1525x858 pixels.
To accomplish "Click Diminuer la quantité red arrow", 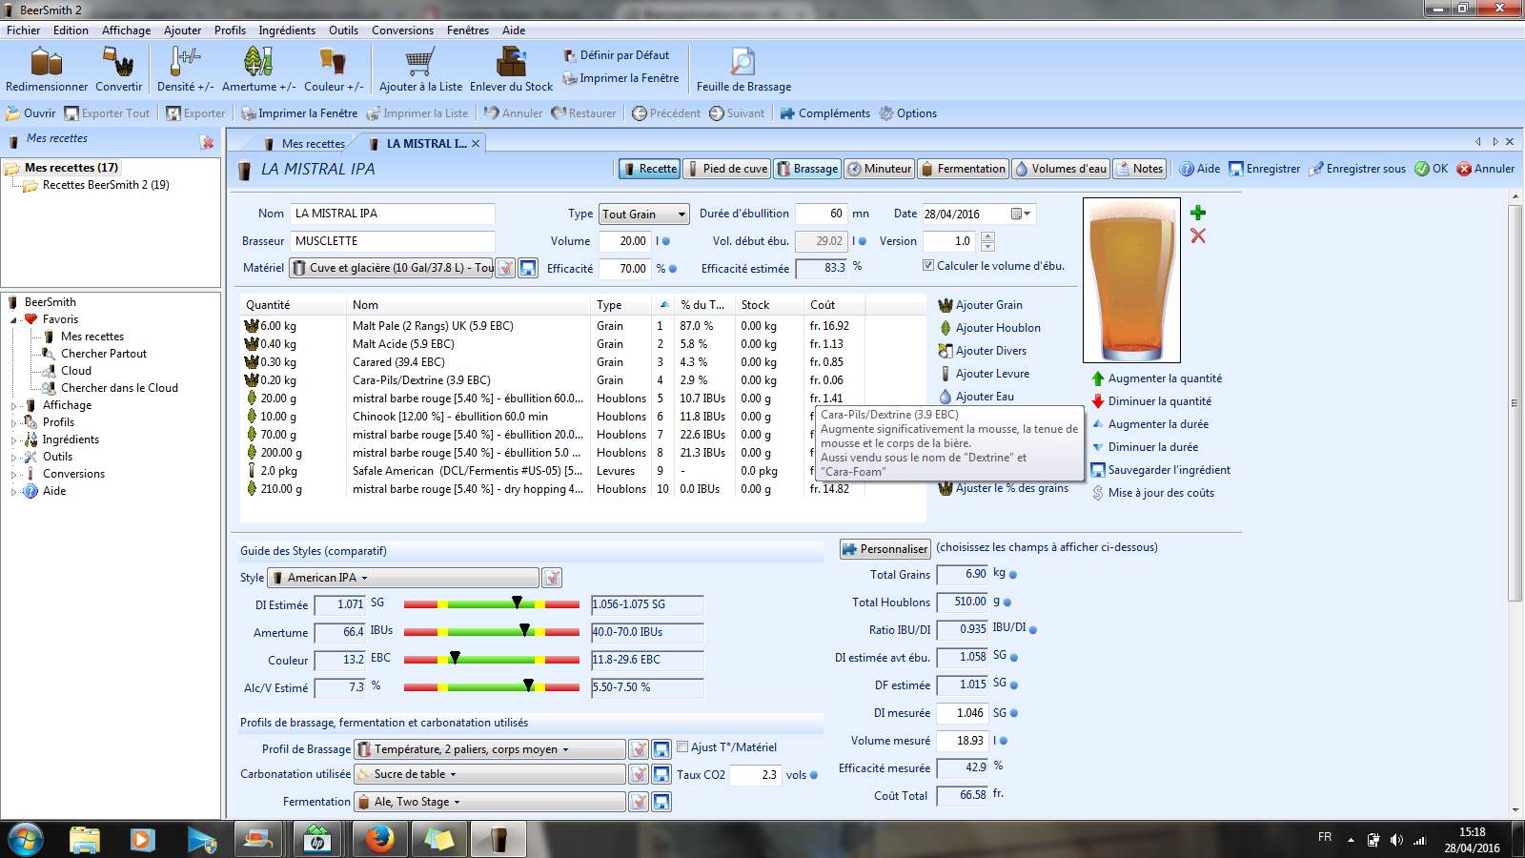I will 1151,401.
